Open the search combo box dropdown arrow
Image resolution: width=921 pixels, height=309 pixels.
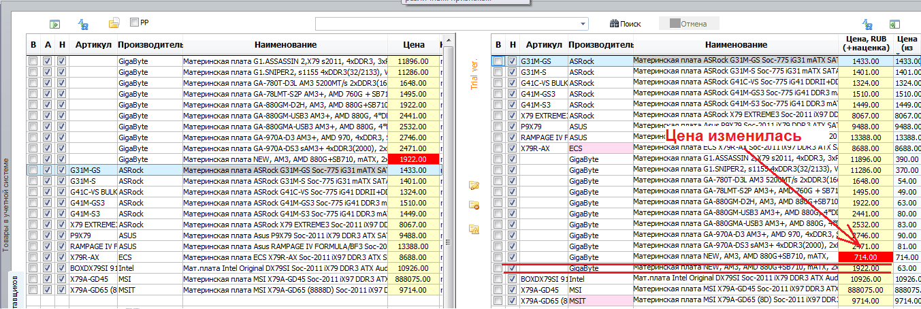tap(583, 24)
